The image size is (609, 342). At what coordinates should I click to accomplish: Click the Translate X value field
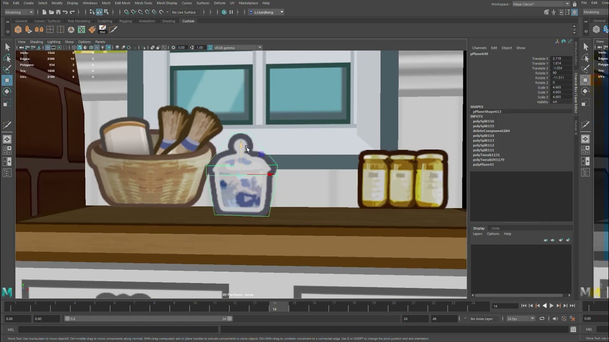coord(562,58)
